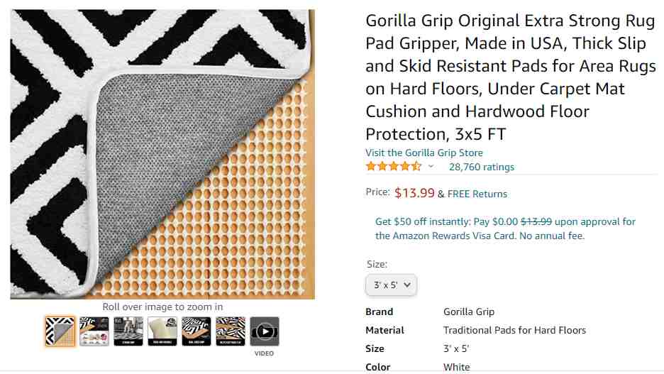Viewport: 664px width, 374px height.
Task: Select the third thumbnail showing person standing
Action: coord(128,331)
